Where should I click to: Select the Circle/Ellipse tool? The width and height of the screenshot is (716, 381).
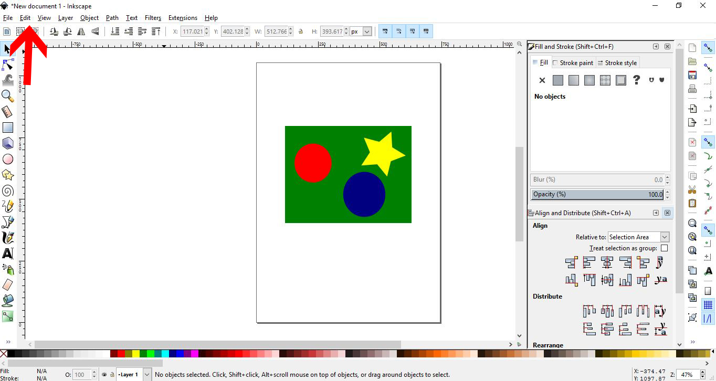click(8, 159)
